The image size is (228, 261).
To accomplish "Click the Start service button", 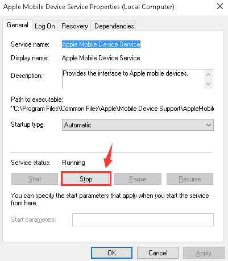I will pyautogui.click(x=35, y=179).
